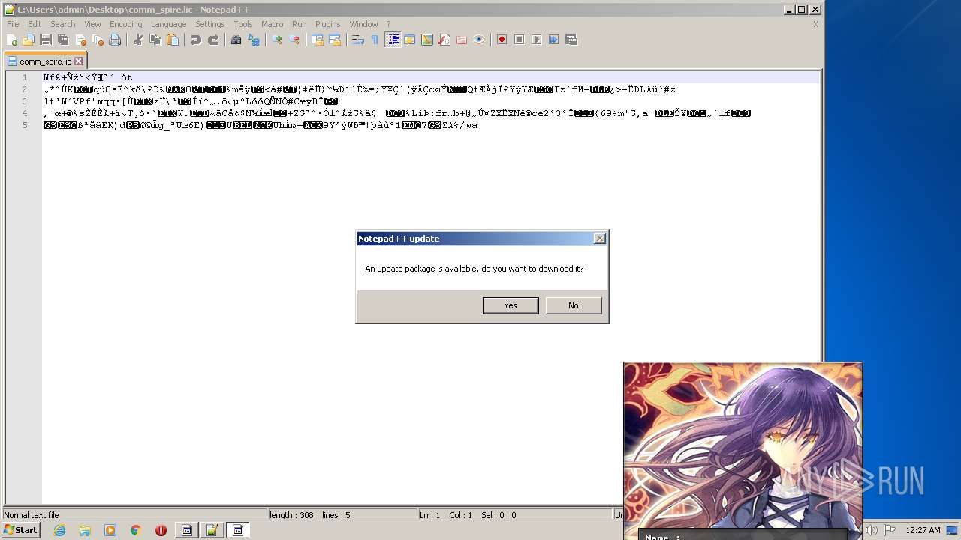Stop macro recording square icon

[520, 40]
